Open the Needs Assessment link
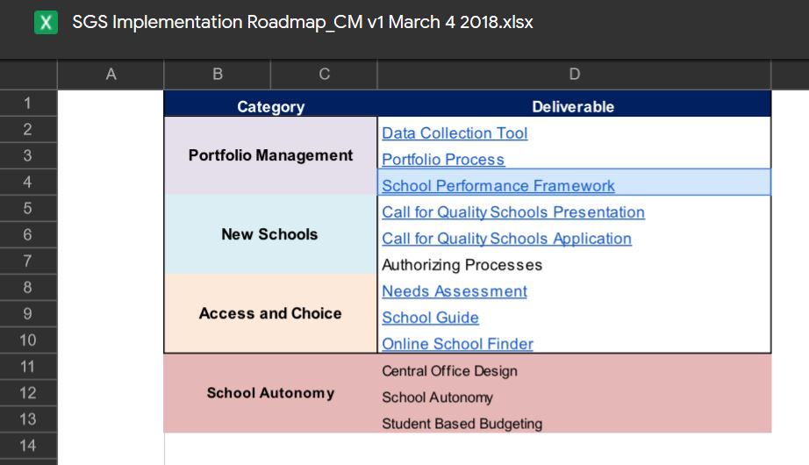Screen dimensions: 809x465 tap(455, 291)
